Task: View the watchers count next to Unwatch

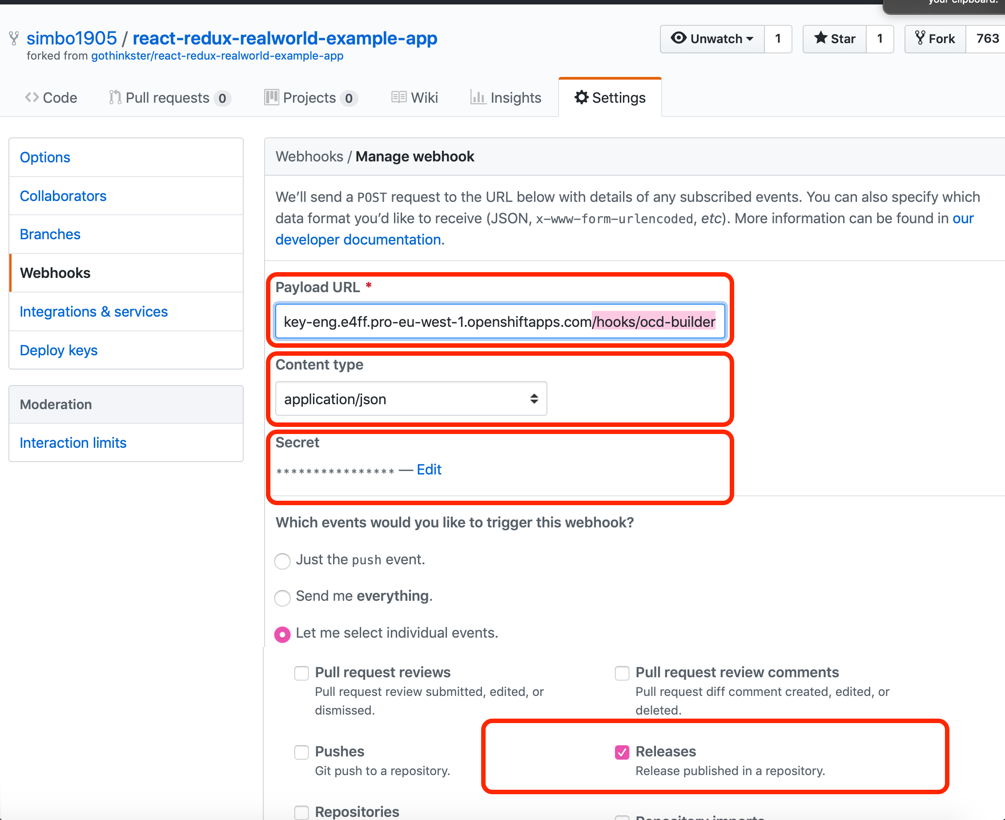Action: [778, 39]
